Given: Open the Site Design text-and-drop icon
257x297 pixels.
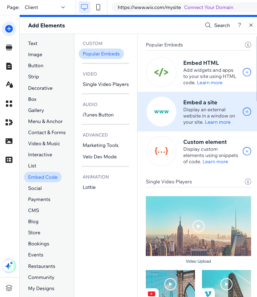Looking at the screenshot, I should click(x=9, y=85).
